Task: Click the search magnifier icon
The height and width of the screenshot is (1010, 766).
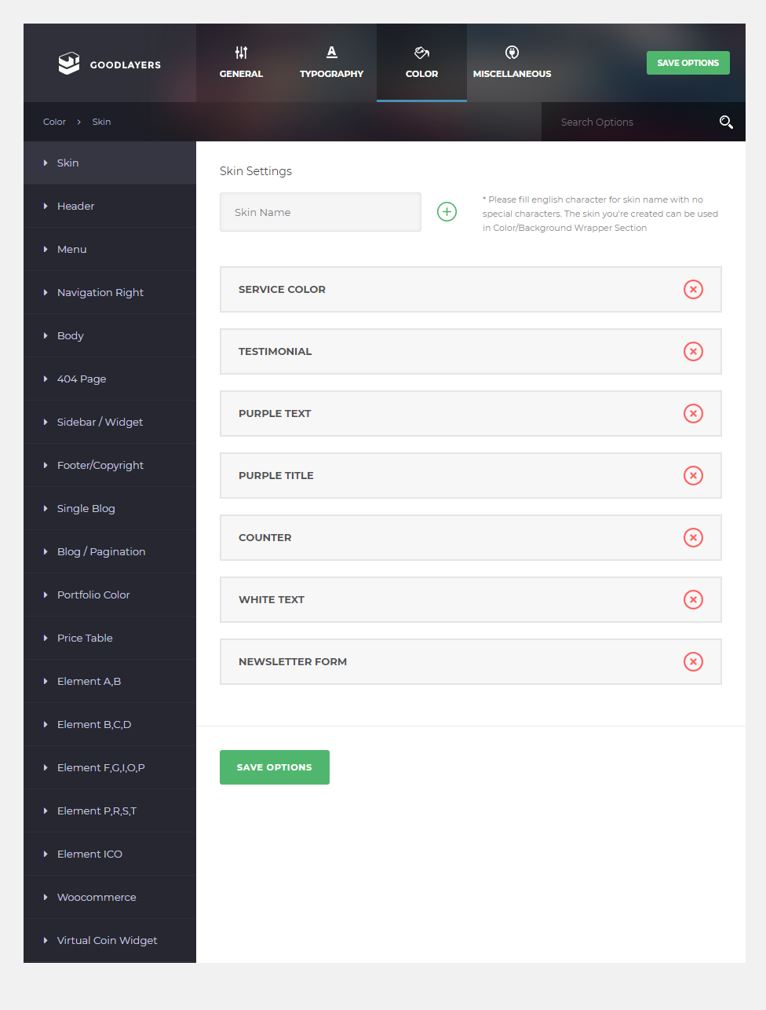Action: [726, 122]
